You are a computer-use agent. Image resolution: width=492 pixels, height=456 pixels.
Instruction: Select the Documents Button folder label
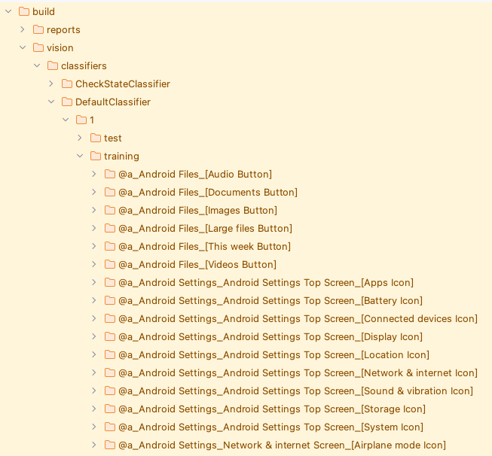[208, 193]
